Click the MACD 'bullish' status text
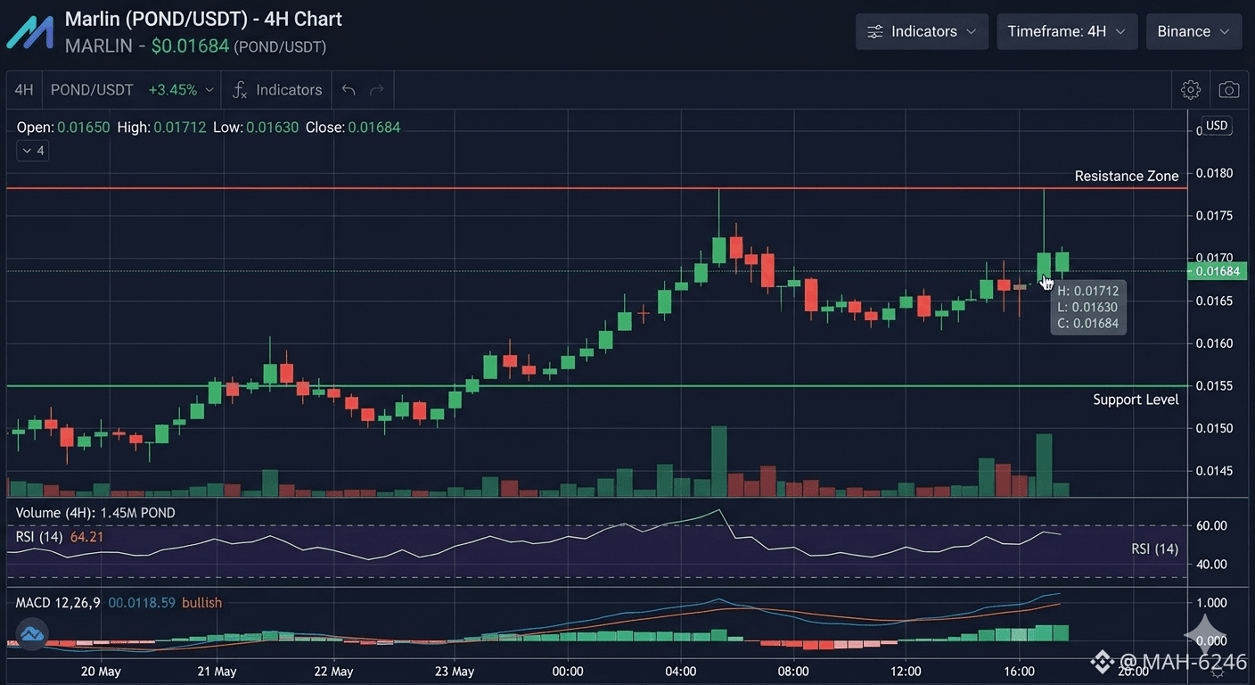This screenshot has width=1255, height=685. (201, 603)
